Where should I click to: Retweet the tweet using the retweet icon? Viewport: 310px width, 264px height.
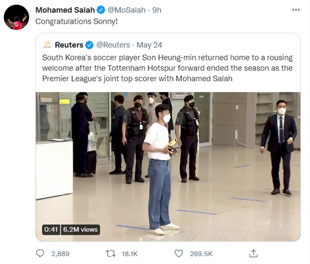point(110,253)
